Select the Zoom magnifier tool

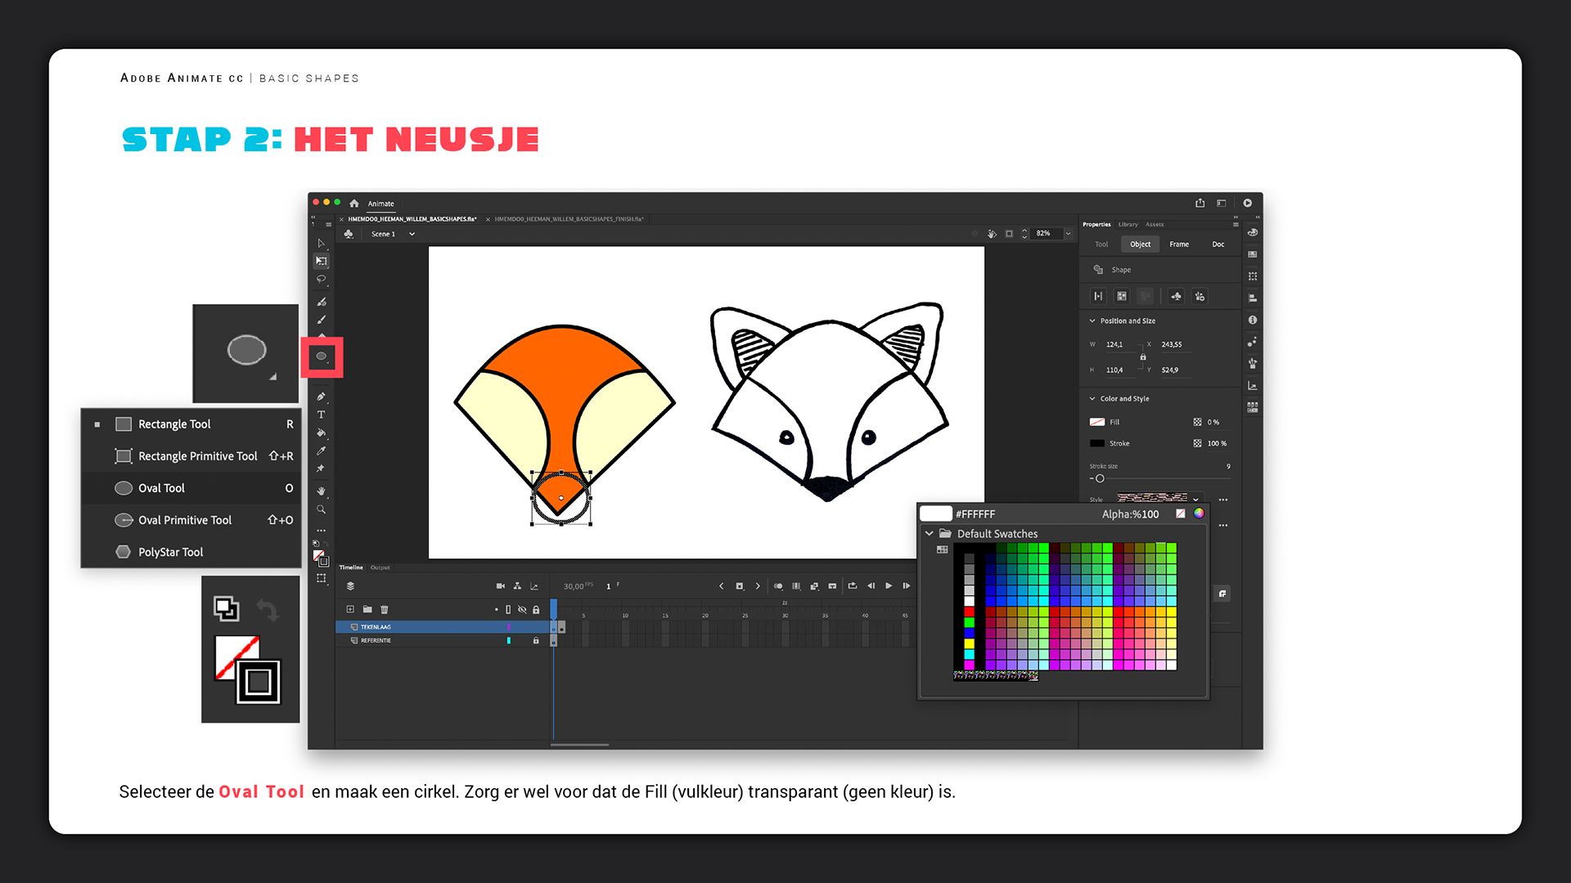pos(322,509)
